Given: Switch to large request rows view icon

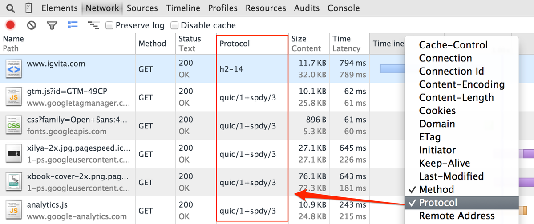Looking at the screenshot, I should click(x=73, y=25).
